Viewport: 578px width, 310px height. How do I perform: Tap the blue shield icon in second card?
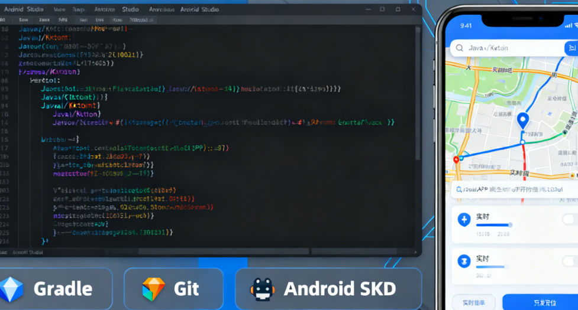coord(464,261)
